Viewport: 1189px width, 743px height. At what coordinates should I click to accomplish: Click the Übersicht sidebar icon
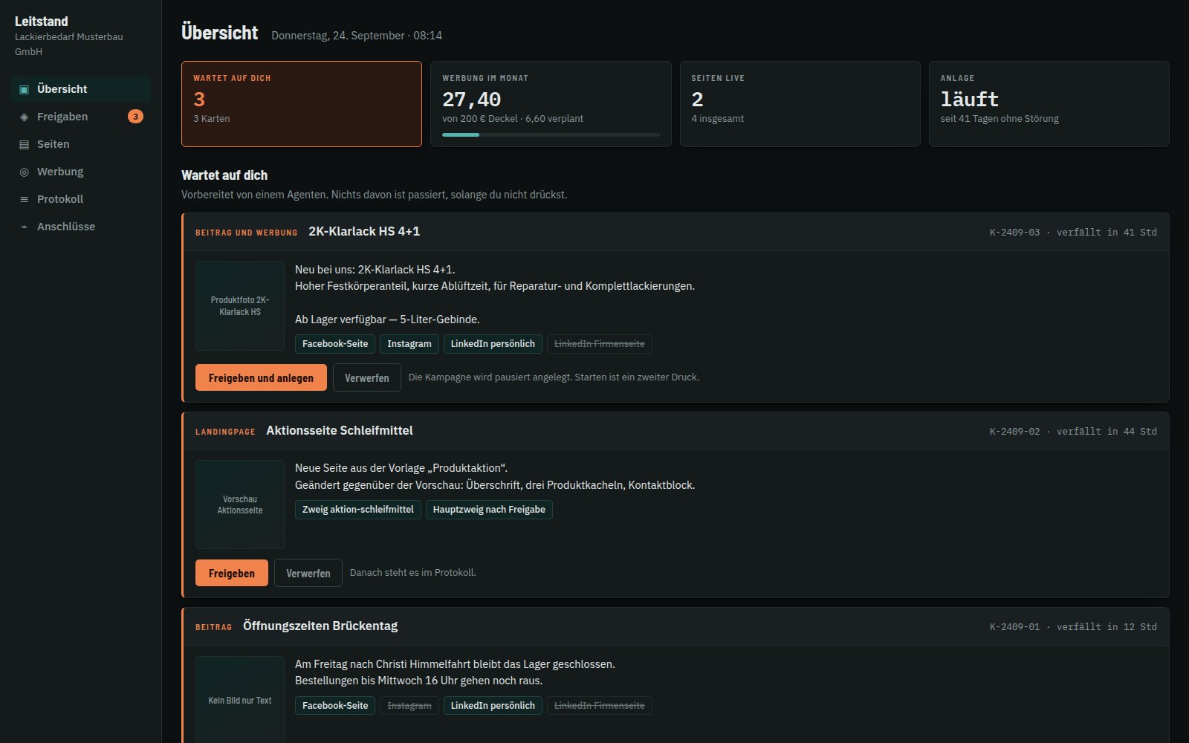point(24,89)
